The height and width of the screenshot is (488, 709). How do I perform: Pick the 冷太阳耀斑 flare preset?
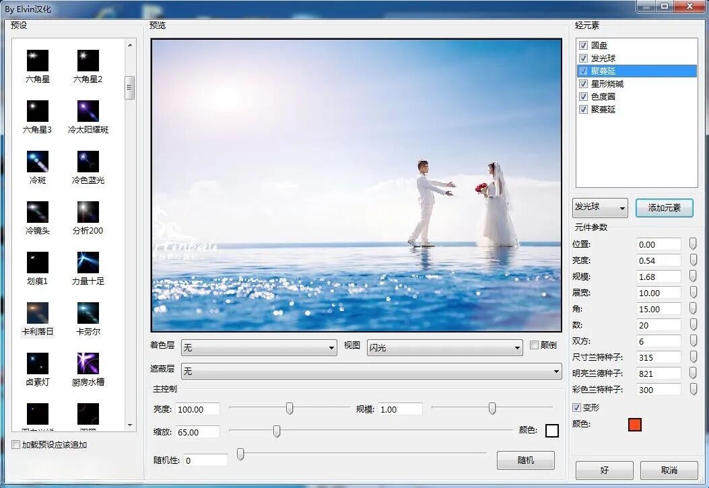pos(88,111)
